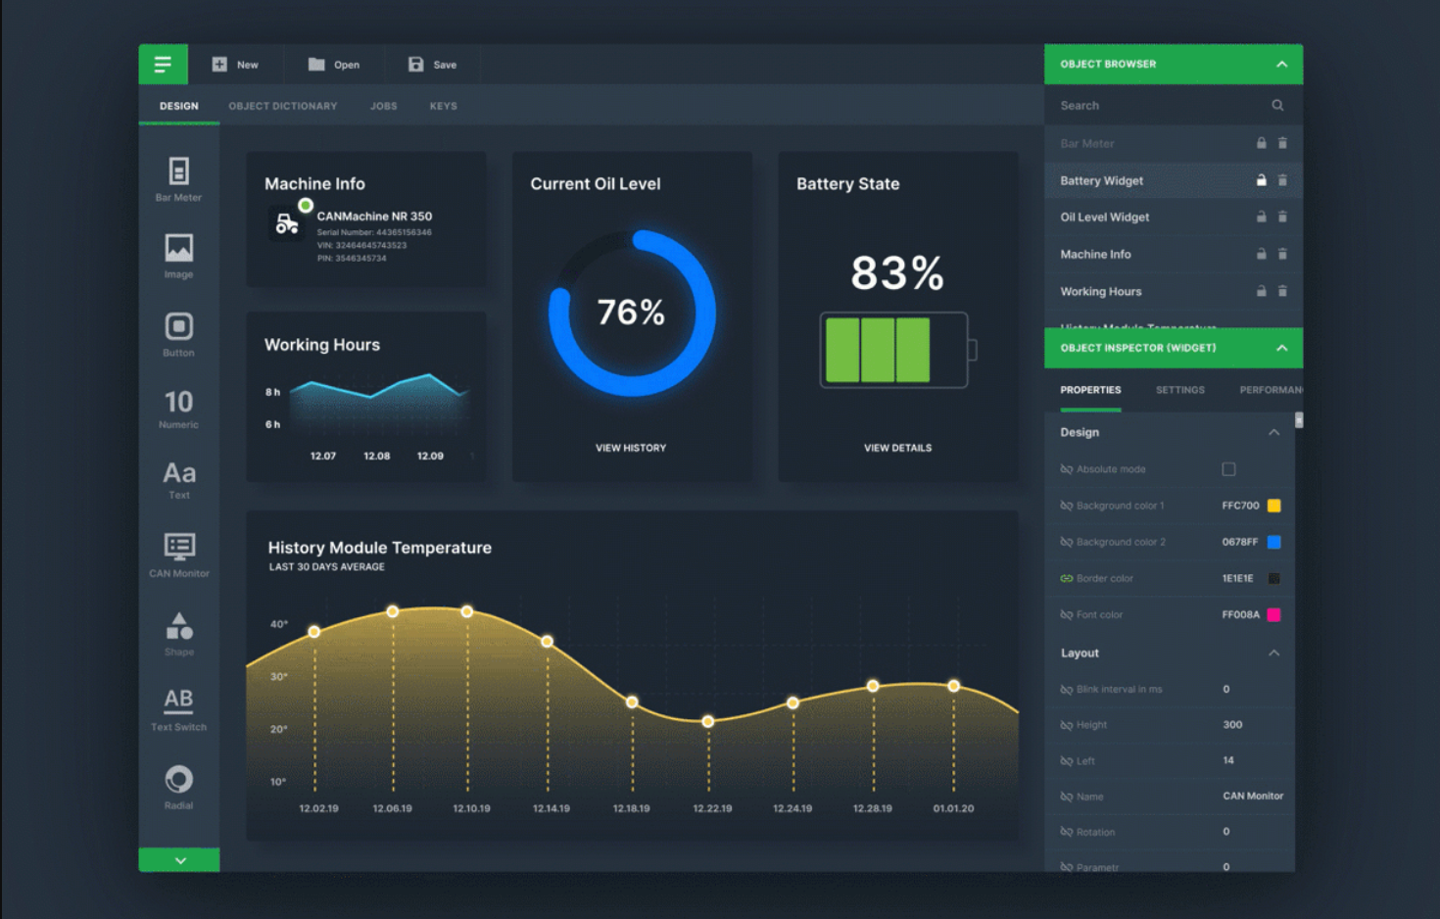Switch to inspector Settings tab
This screenshot has width=1440, height=919.
pyautogui.click(x=1180, y=390)
